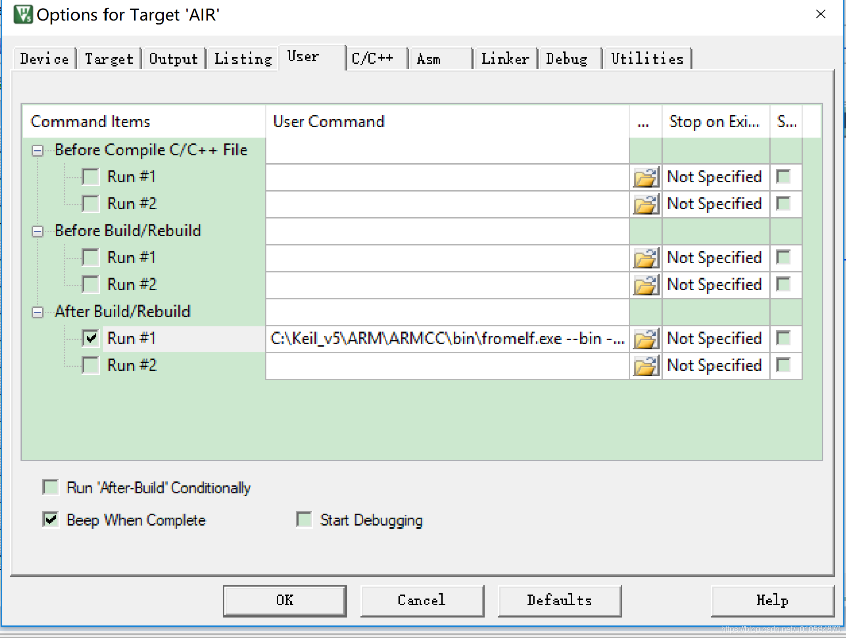Viewport: 846px width, 639px height.
Task: Switch to the Target tab
Action: click(109, 59)
